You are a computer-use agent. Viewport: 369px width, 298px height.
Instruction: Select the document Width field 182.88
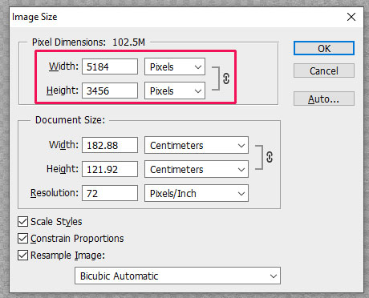coord(110,145)
